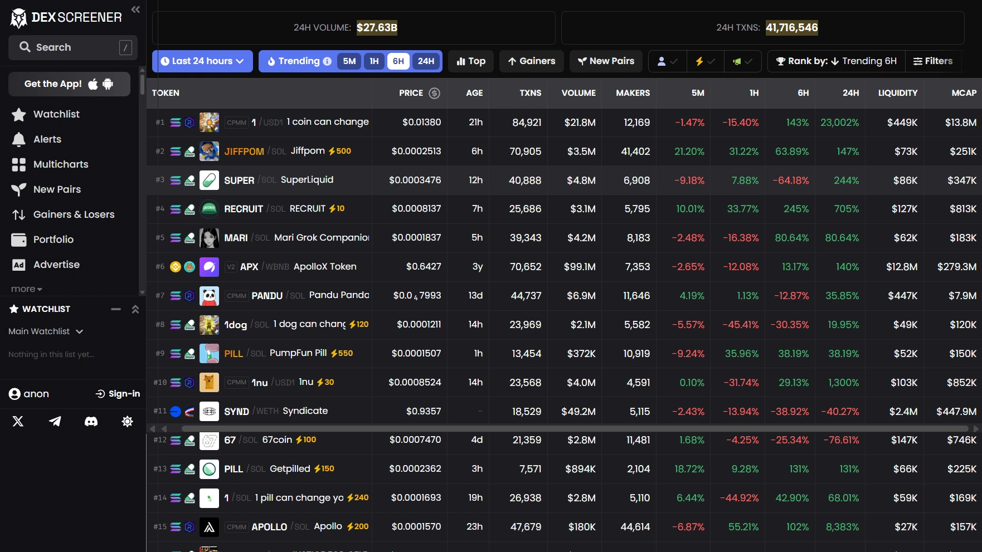Screen dimensions: 982x552
Task: Click the DEX Screener owl logo
Action: click(x=19, y=18)
